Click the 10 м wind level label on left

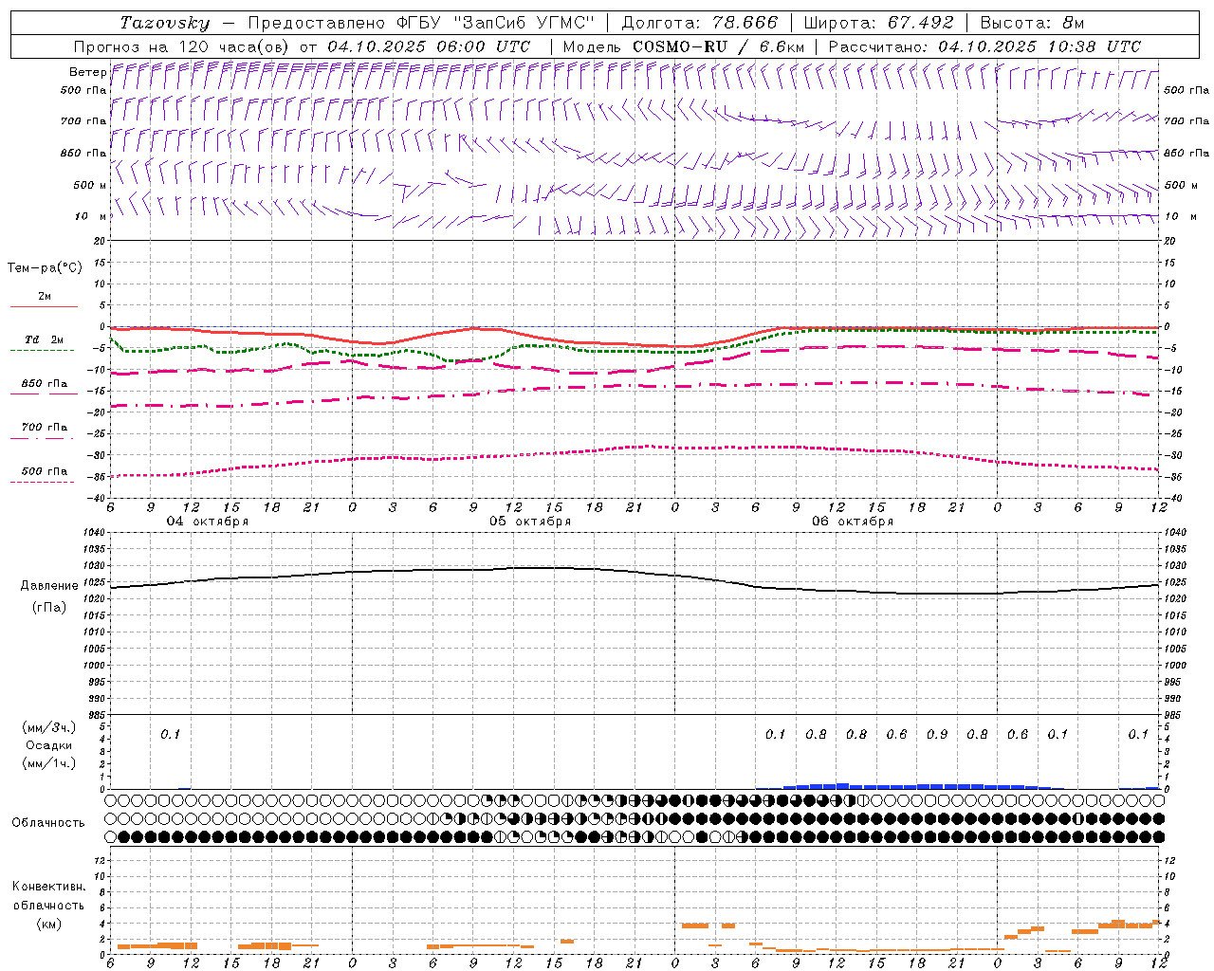[91, 216]
